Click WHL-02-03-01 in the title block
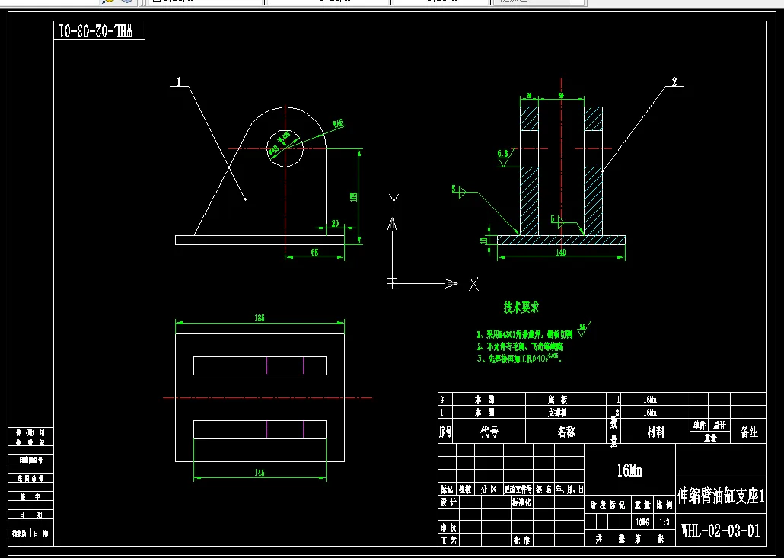Screen dimensions: 784x558 [721, 530]
